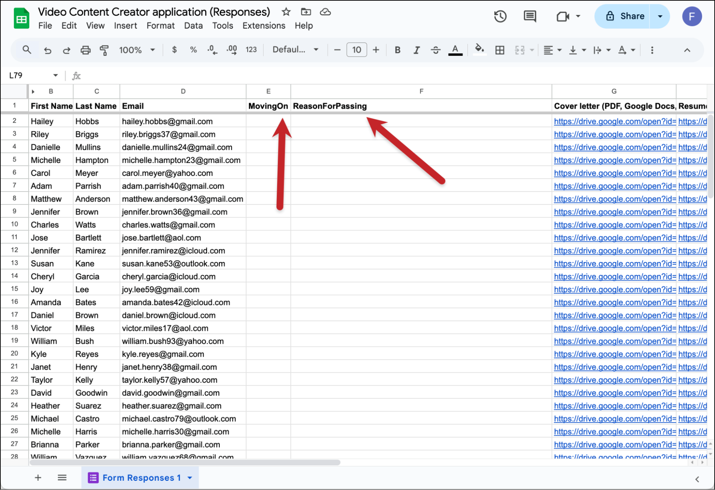The width and height of the screenshot is (715, 490).
Task: Open Carol Meyer cover letter link
Action: pos(614,173)
